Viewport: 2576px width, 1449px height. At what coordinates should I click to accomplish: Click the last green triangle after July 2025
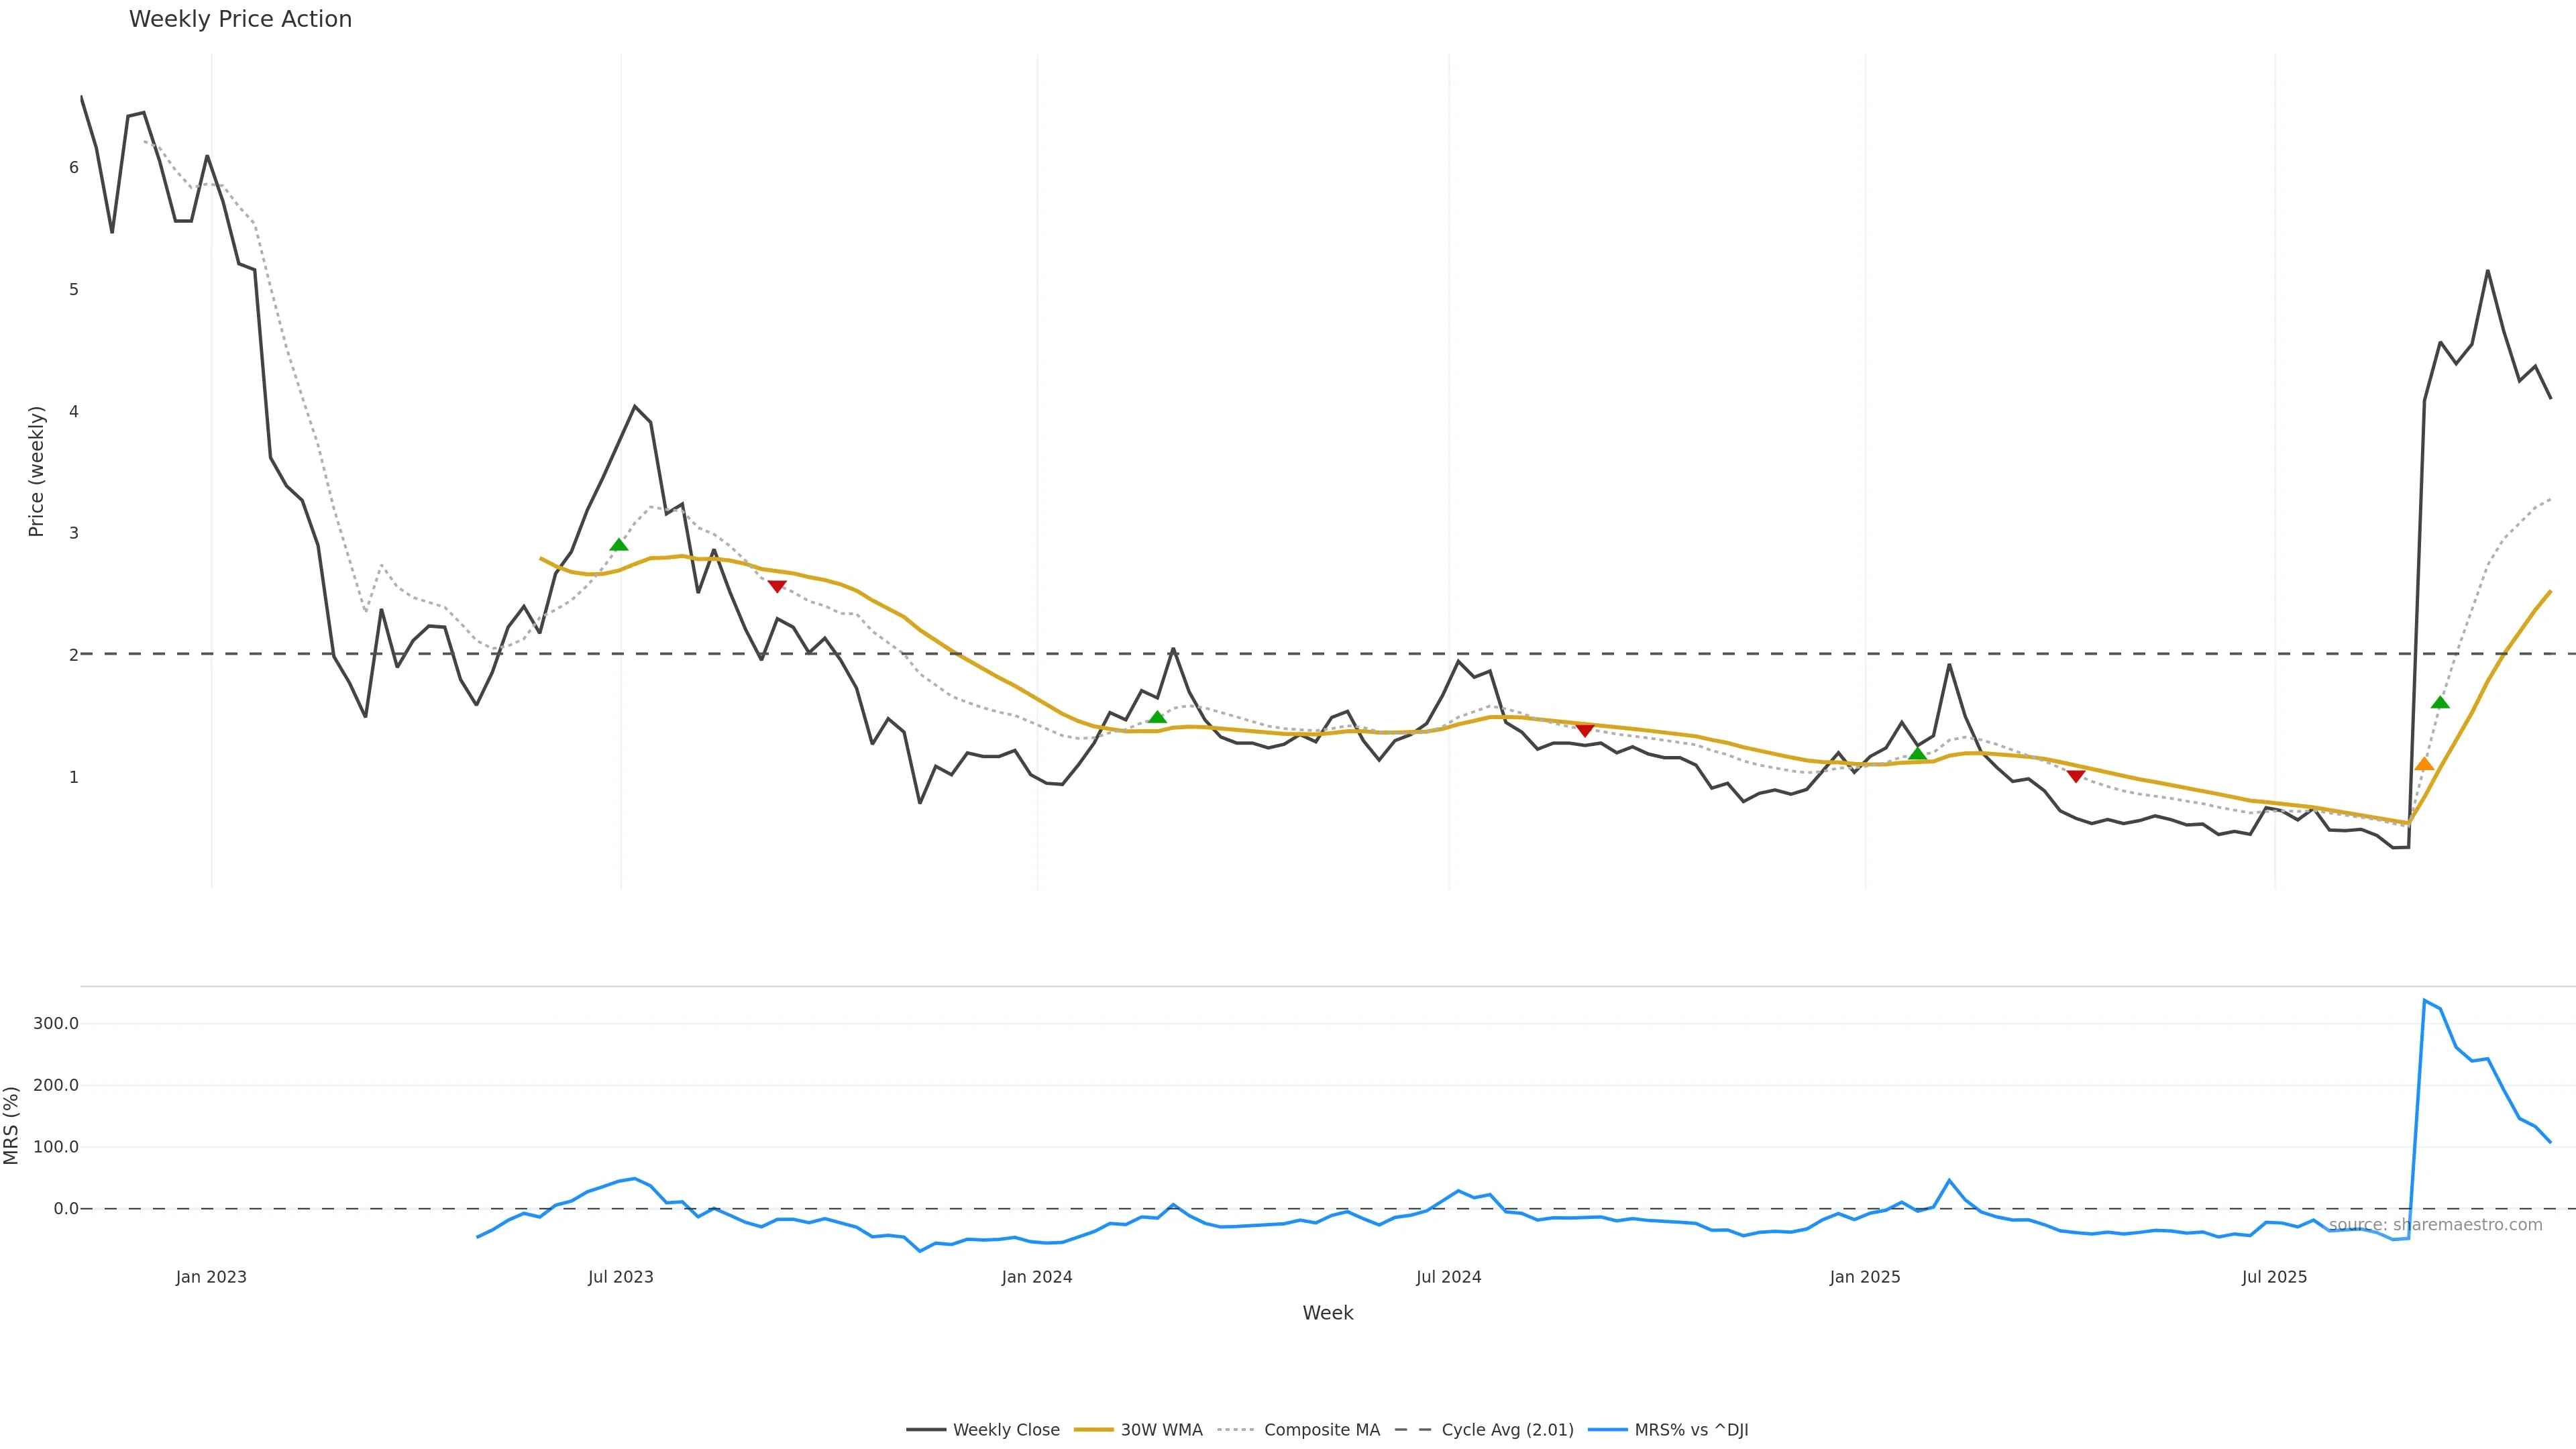pos(2440,702)
